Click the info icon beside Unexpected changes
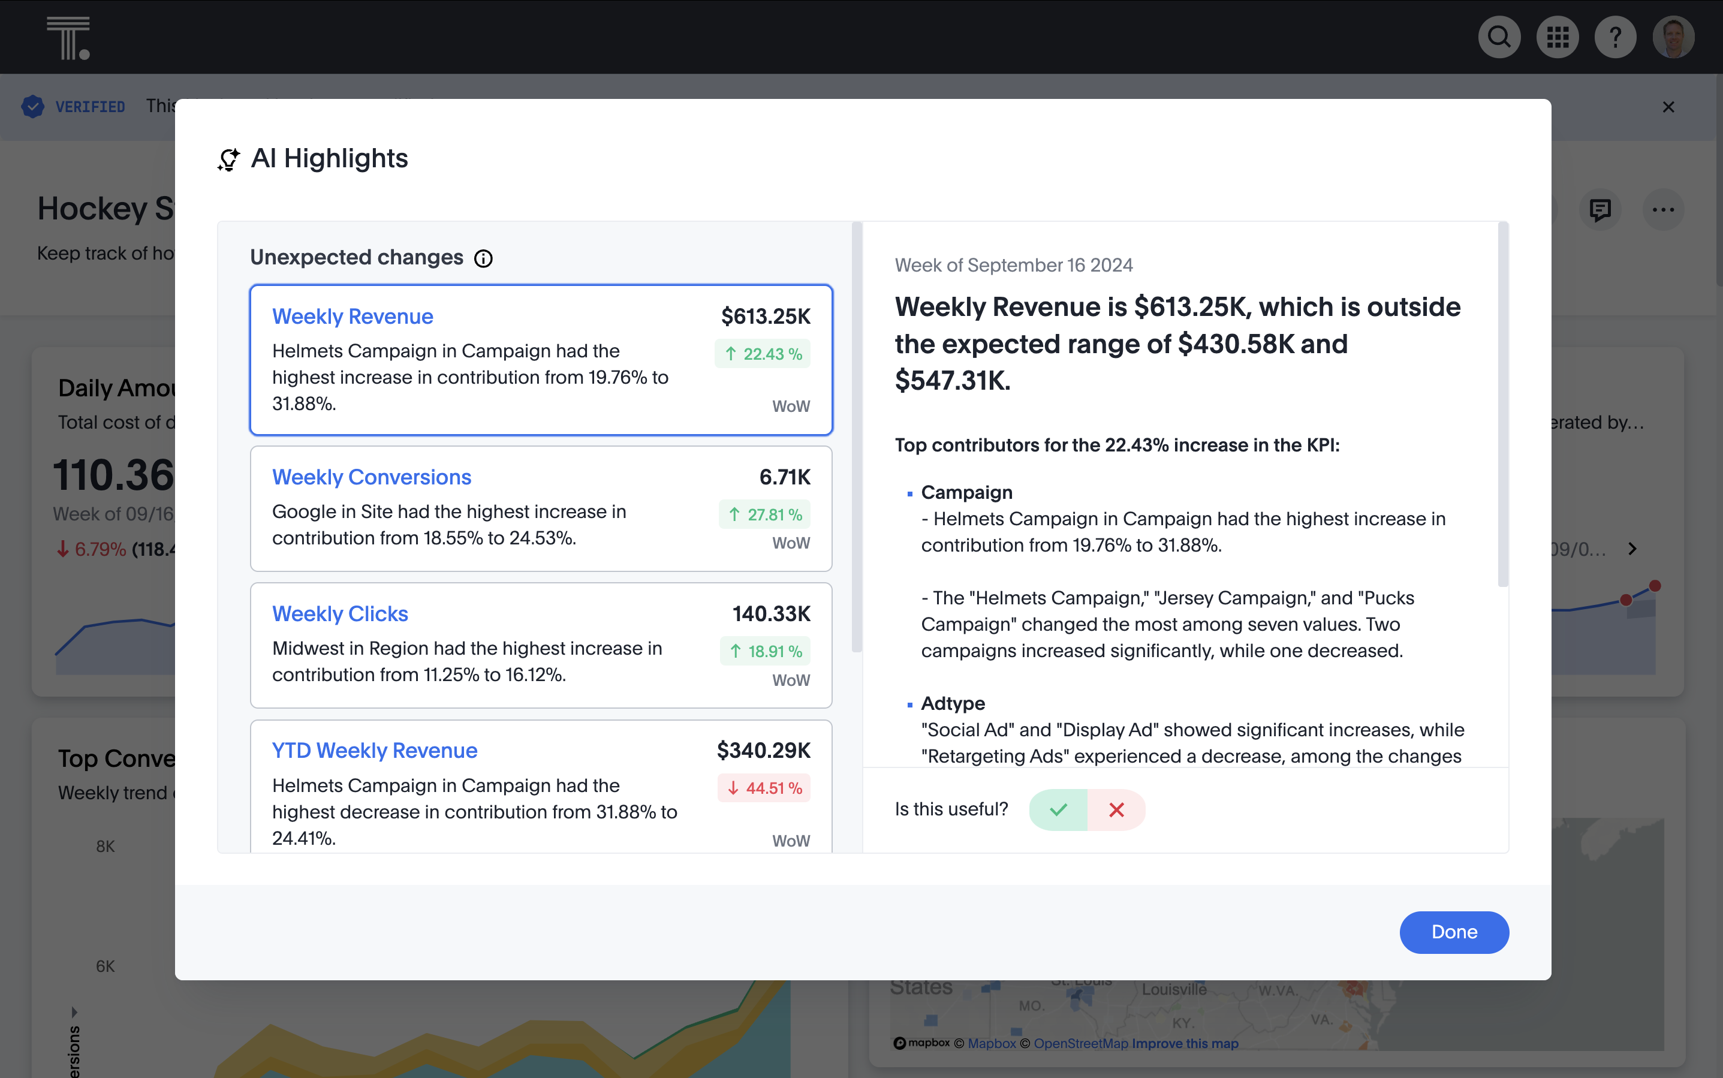 click(483, 258)
